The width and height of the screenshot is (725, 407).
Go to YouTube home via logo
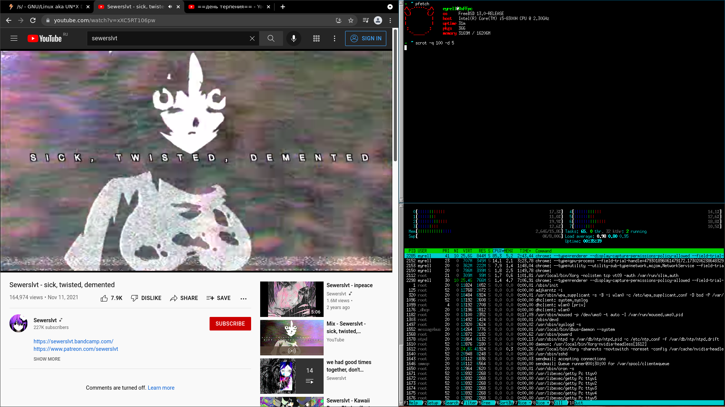coord(45,38)
